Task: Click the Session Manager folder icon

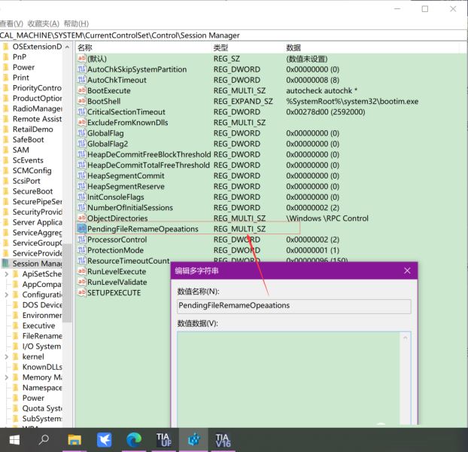Action: [6, 263]
